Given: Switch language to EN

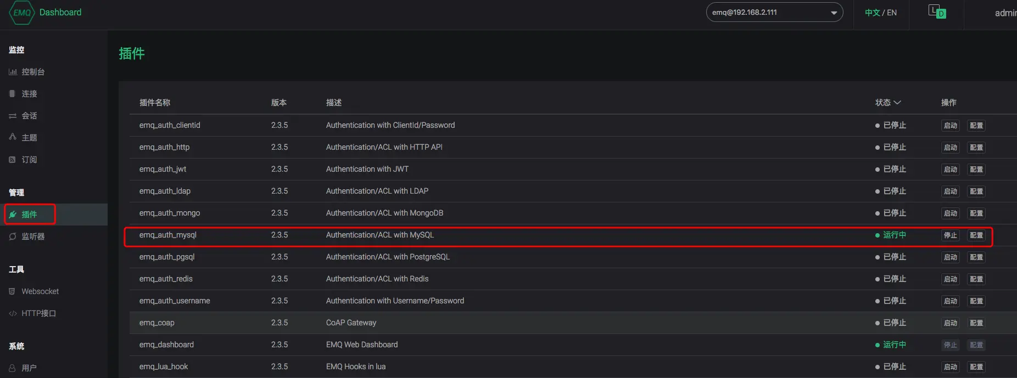Looking at the screenshot, I should coord(892,13).
